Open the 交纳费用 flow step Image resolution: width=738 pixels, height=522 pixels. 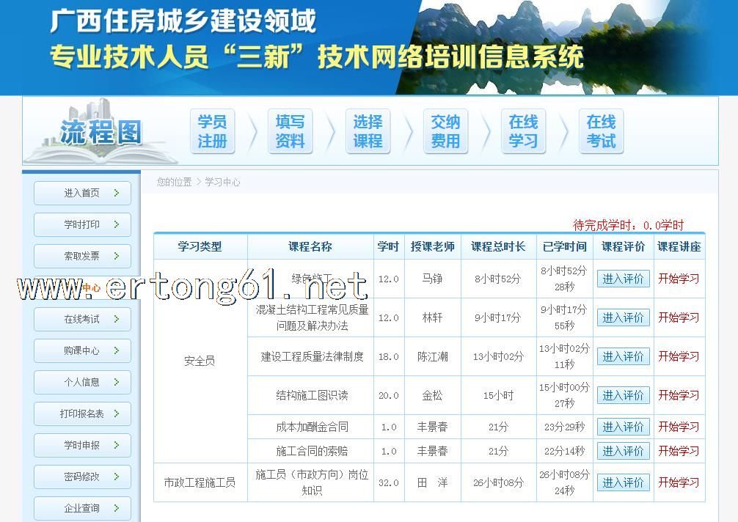(x=445, y=132)
